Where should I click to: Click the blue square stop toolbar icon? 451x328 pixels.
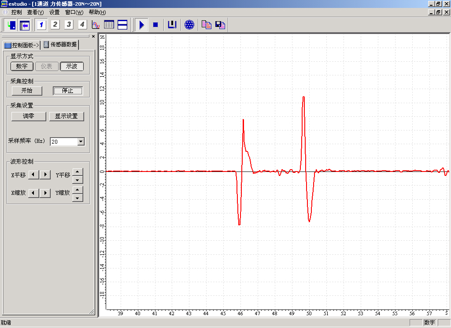click(155, 25)
